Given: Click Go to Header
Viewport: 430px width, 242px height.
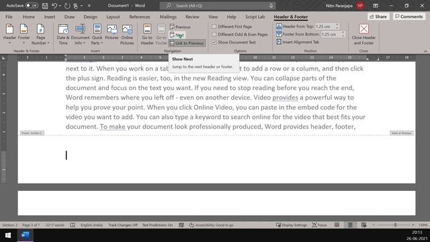Looking at the screenshot, I should tap(147, 34).
